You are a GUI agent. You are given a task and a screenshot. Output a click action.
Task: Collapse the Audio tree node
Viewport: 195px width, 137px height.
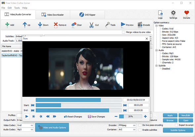[x=156, y=50]
